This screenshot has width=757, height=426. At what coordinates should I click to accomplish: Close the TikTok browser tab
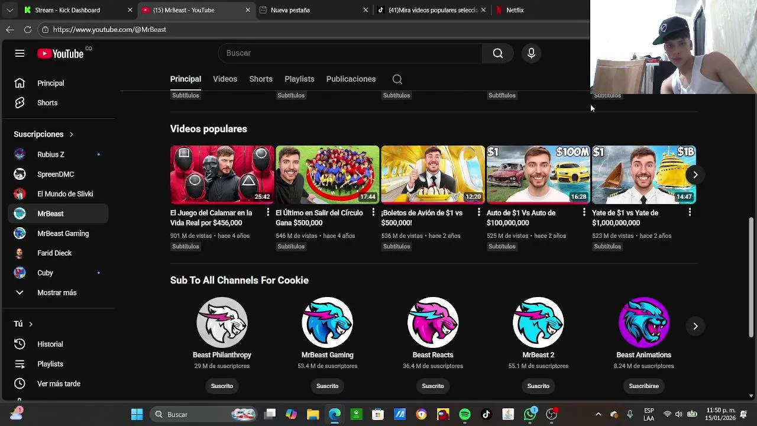[483, 10]
